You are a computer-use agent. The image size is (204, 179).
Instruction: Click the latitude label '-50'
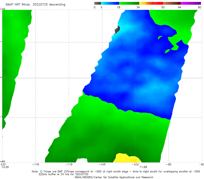pyautogui.click(x=2, y=77)
